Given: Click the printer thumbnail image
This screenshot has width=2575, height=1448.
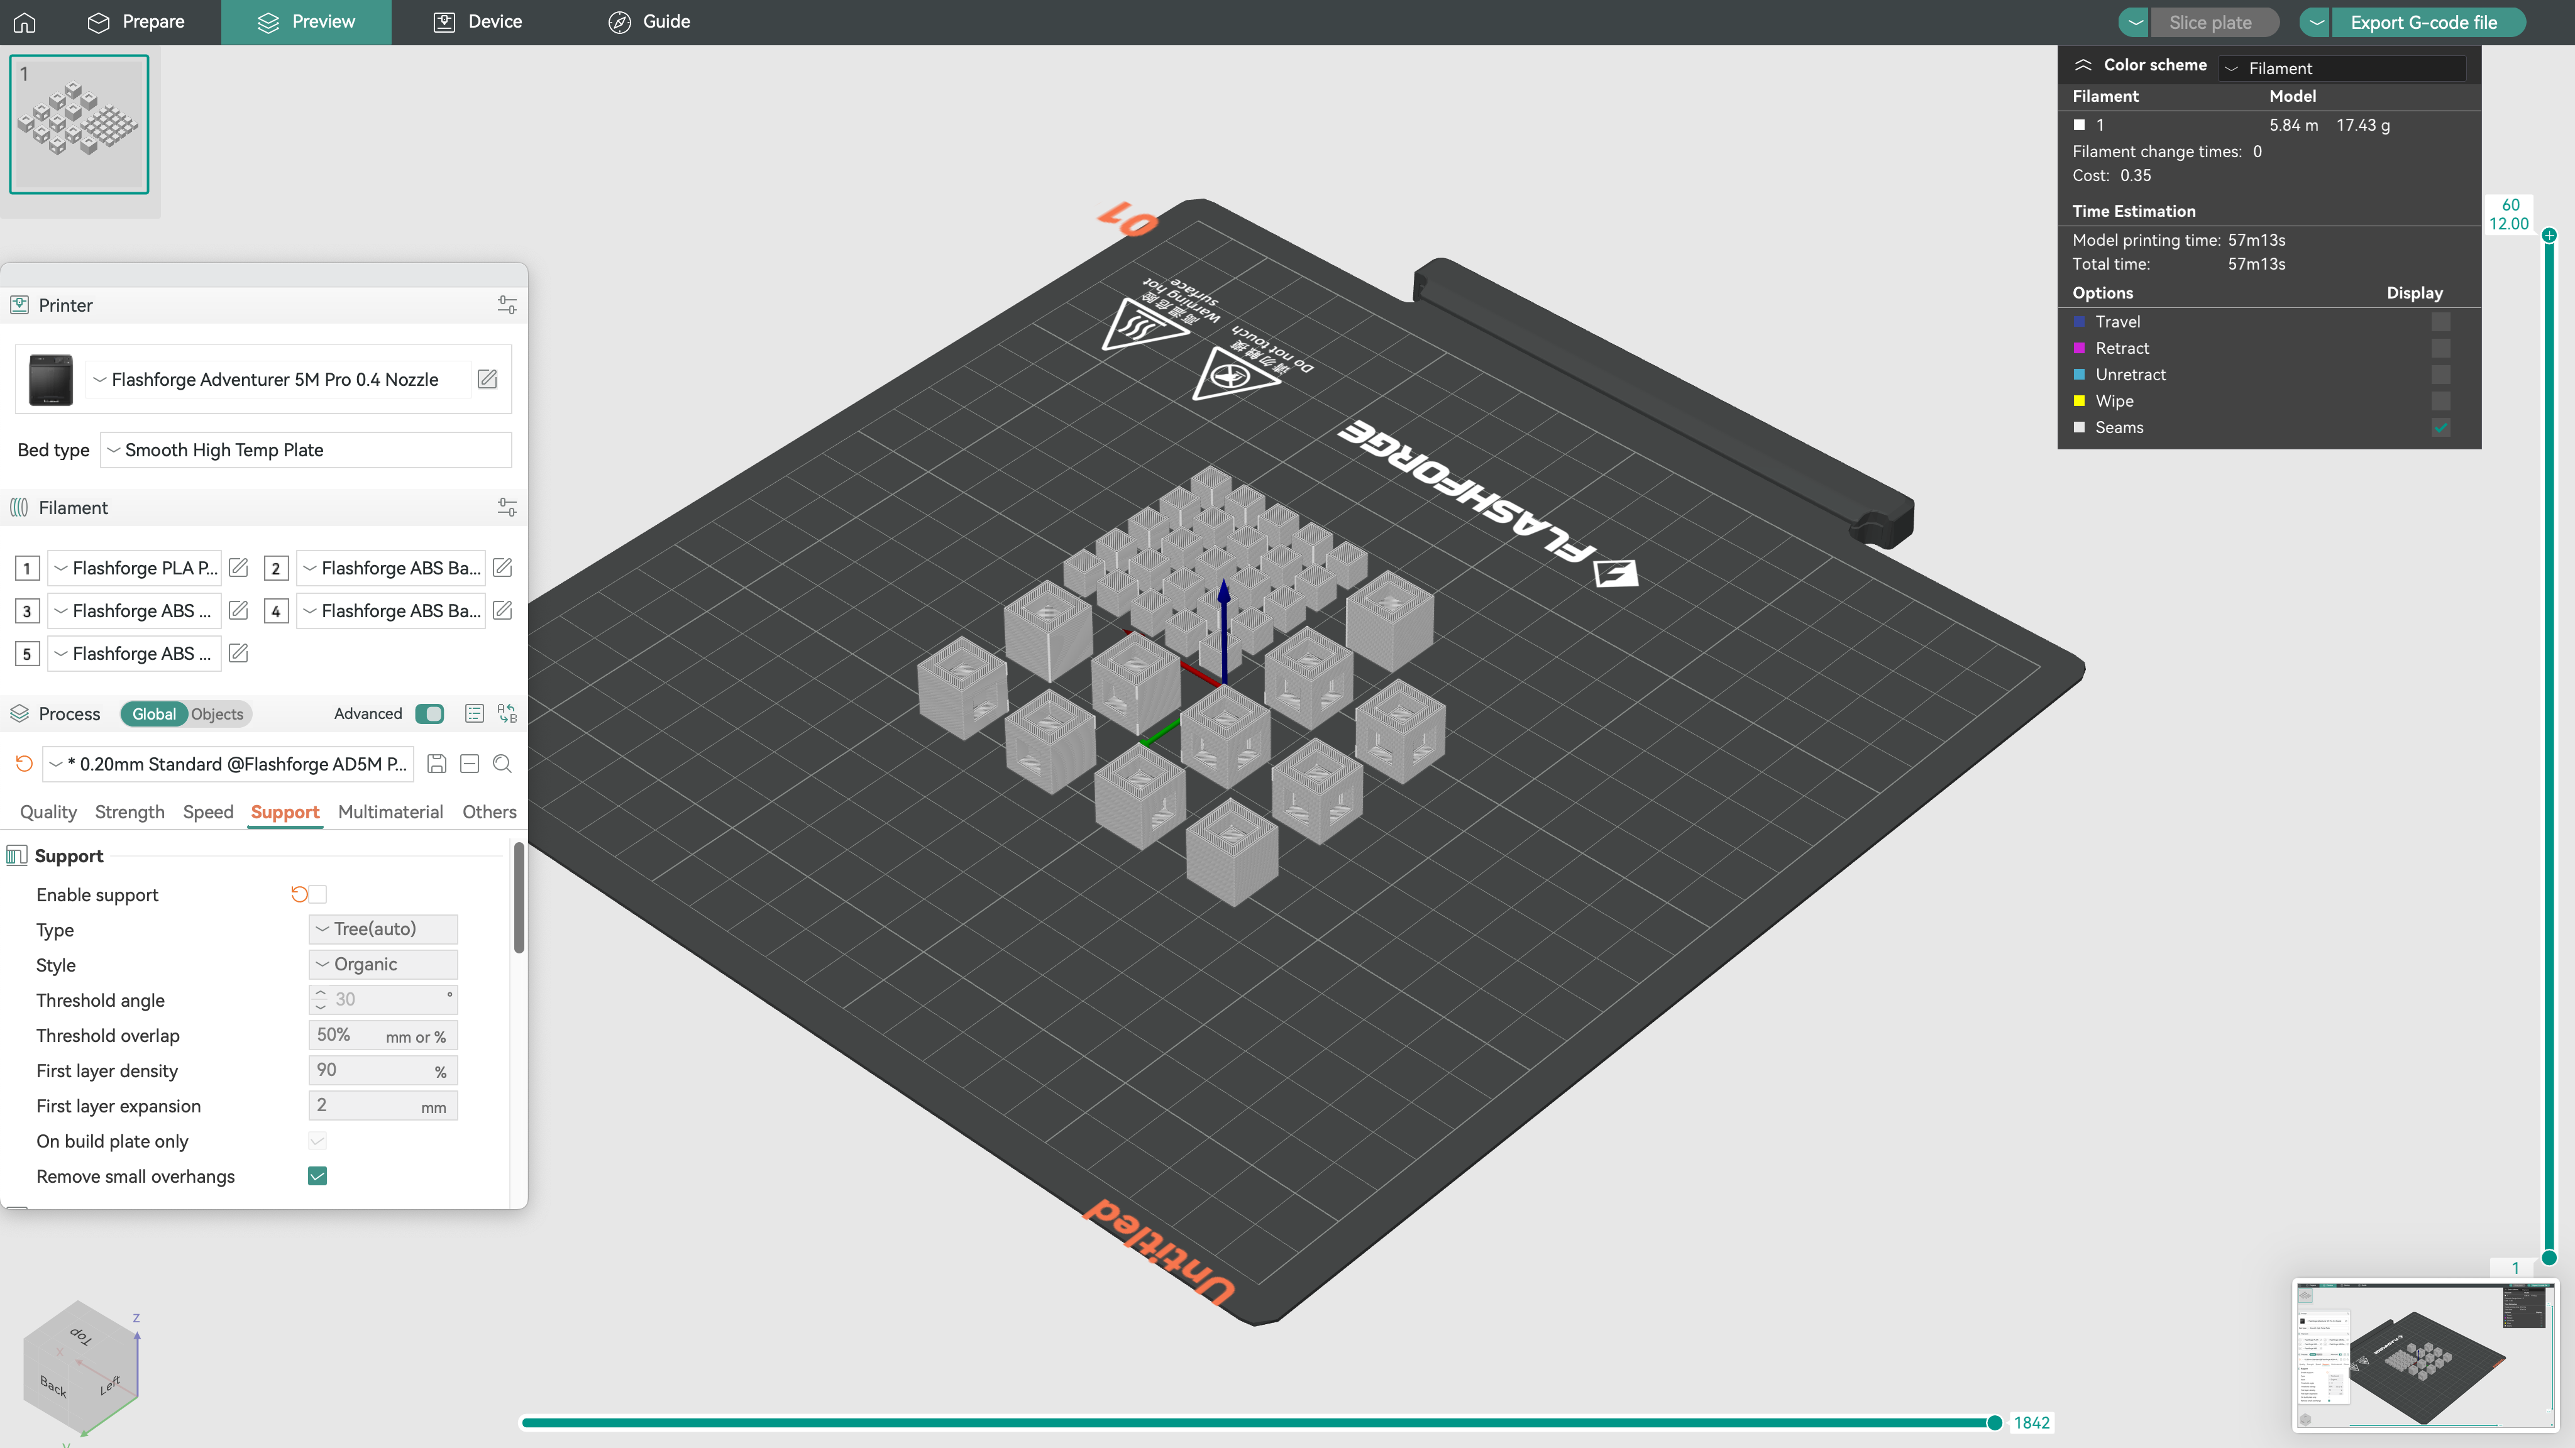Looking at the screenshot, I should (x=51, y=380).
